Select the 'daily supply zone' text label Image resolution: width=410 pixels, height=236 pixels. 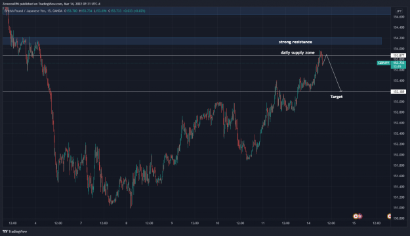298,52
